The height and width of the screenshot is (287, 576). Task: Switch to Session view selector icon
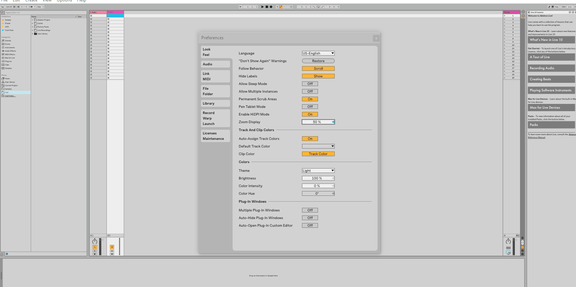(523, 16)
